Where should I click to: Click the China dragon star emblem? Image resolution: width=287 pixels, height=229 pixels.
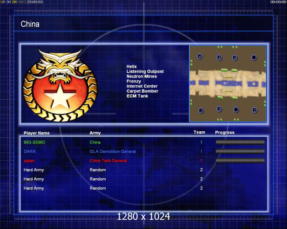click(60, 84)
